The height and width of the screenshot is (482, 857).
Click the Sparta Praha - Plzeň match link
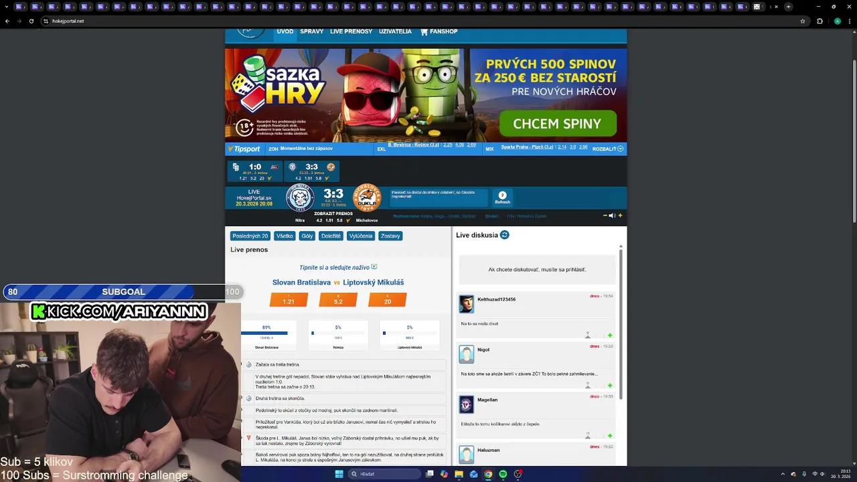[528, 147]
